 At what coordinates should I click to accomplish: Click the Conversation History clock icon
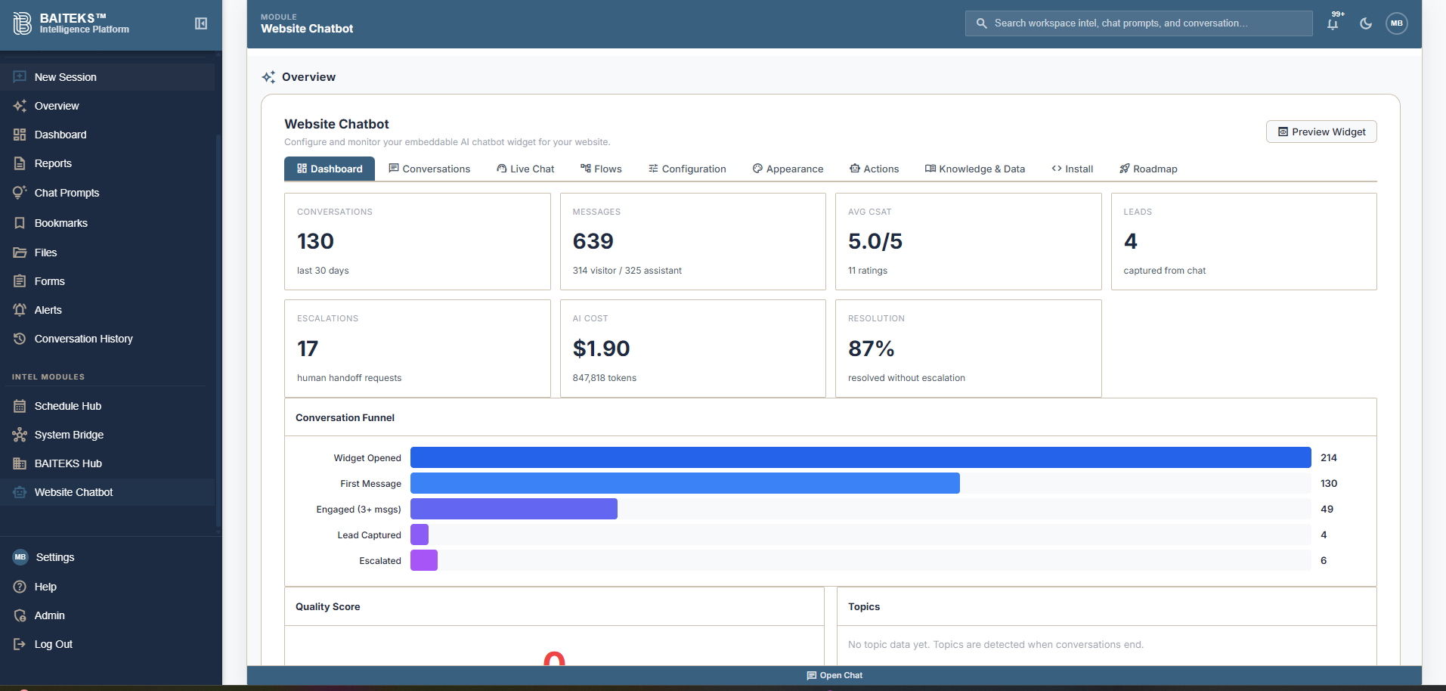click(20, 339)
